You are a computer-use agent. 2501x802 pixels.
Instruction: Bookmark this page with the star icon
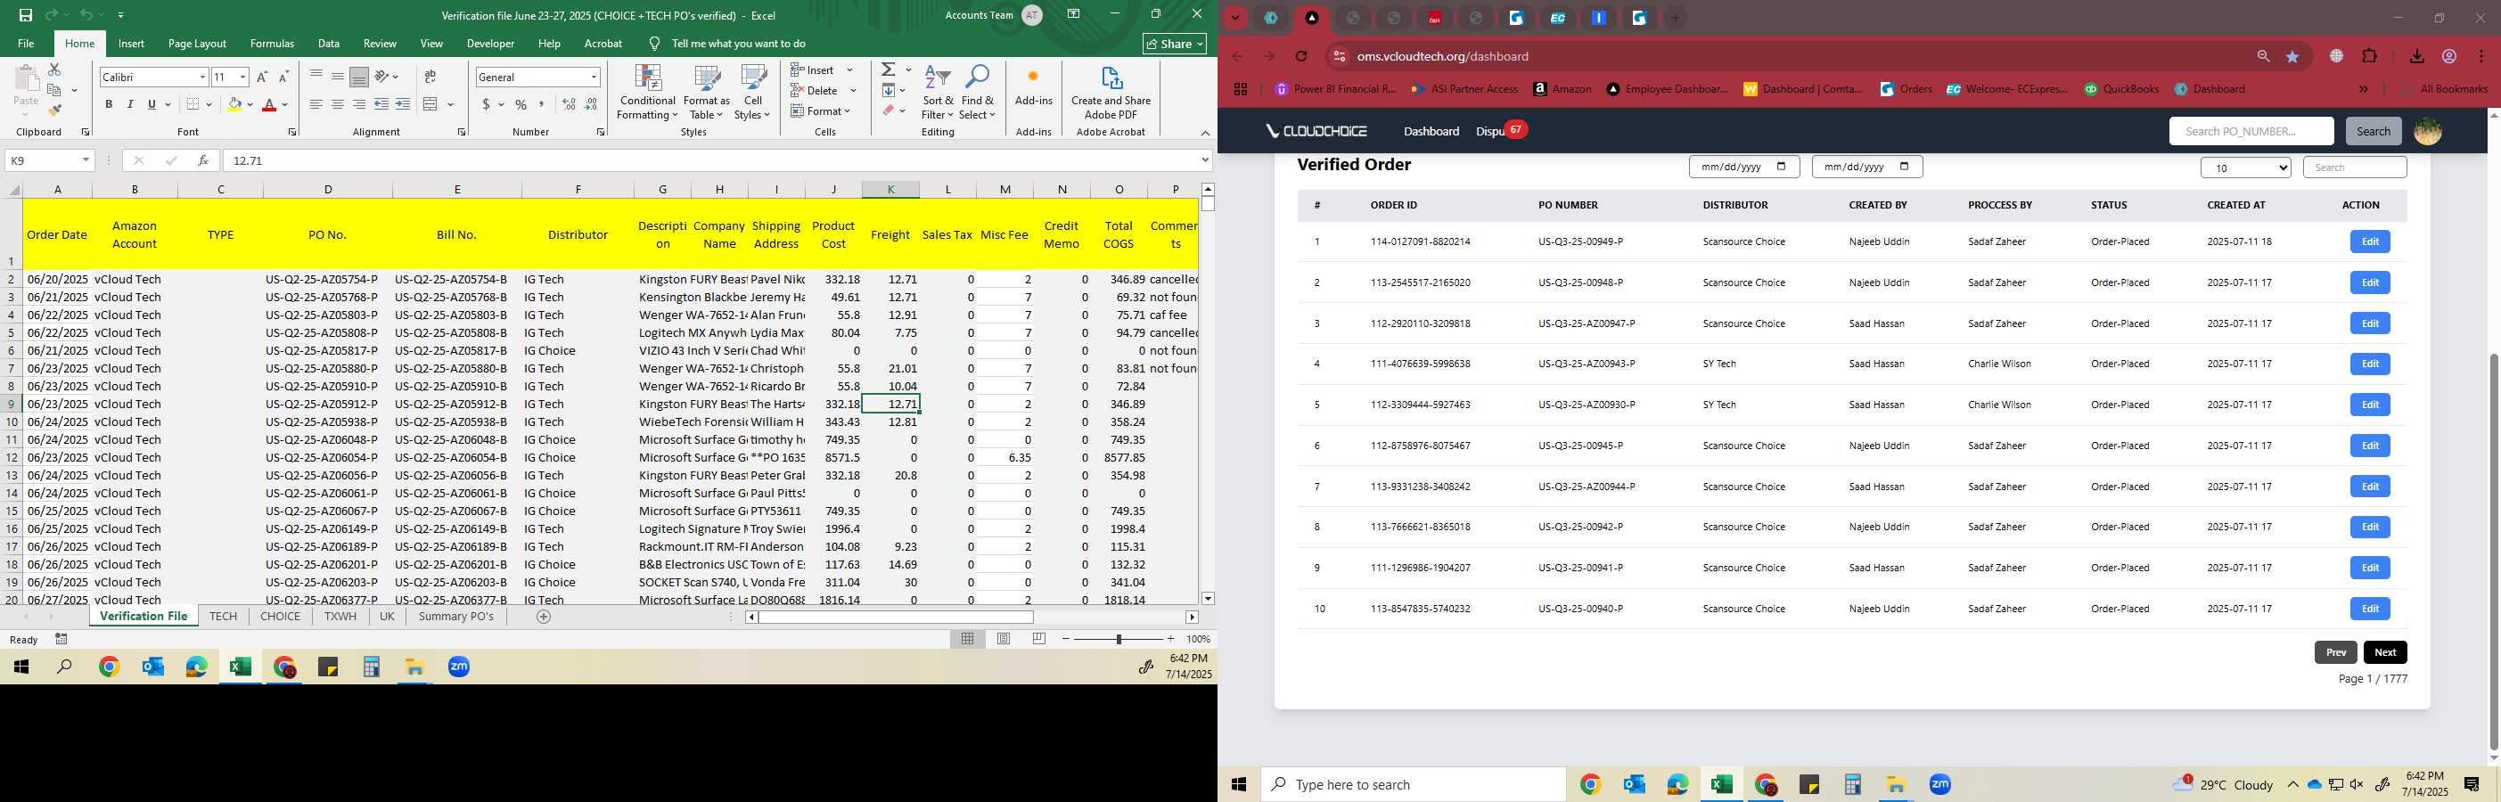[x=2293, y=56]
